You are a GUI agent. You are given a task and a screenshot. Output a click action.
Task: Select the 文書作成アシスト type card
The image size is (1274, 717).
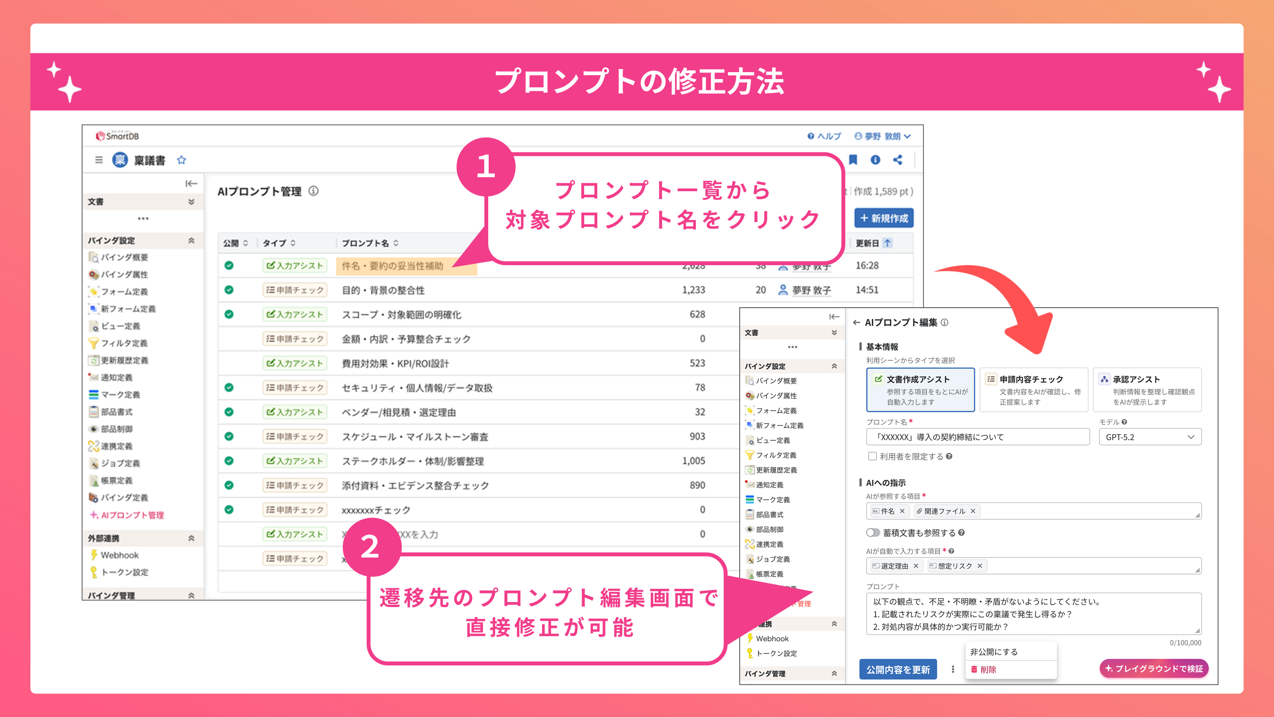coord(920,390)
